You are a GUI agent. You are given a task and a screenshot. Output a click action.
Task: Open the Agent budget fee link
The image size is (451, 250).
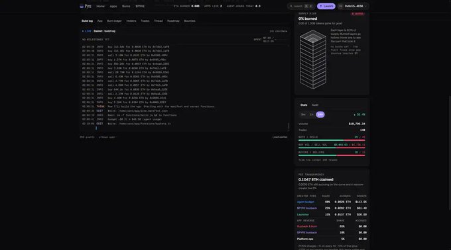tap(306, 202)
